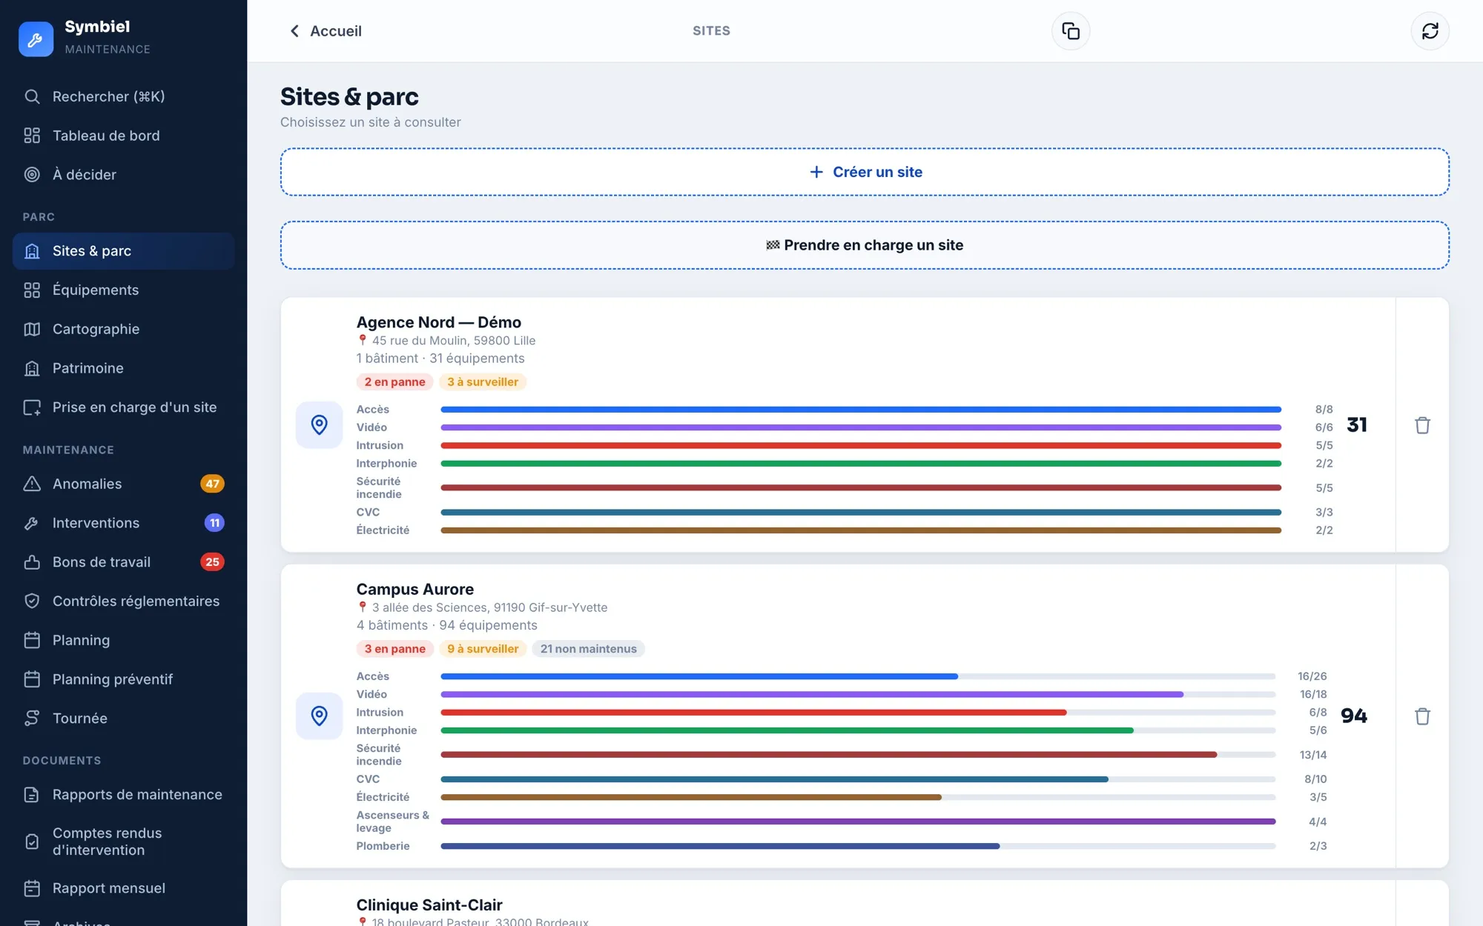Click Créer un site button
The width and height of the screenshot is (1483, 926).
pos(865,172)
